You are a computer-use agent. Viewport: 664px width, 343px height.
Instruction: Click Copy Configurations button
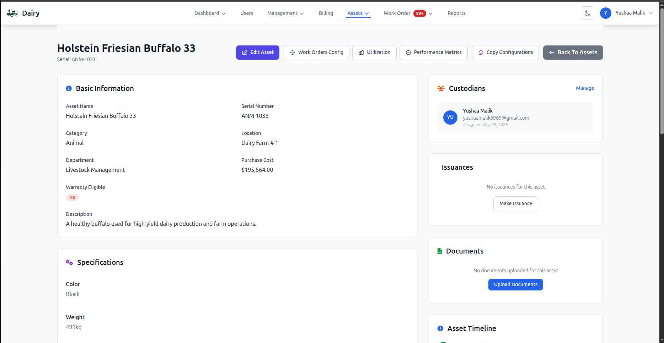pos(505,53)
